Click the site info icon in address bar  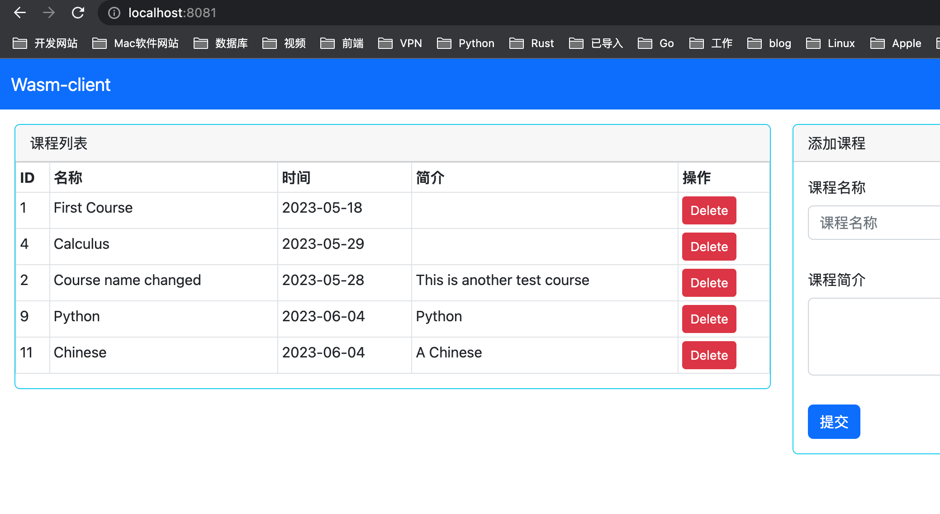tap(114, 13)
